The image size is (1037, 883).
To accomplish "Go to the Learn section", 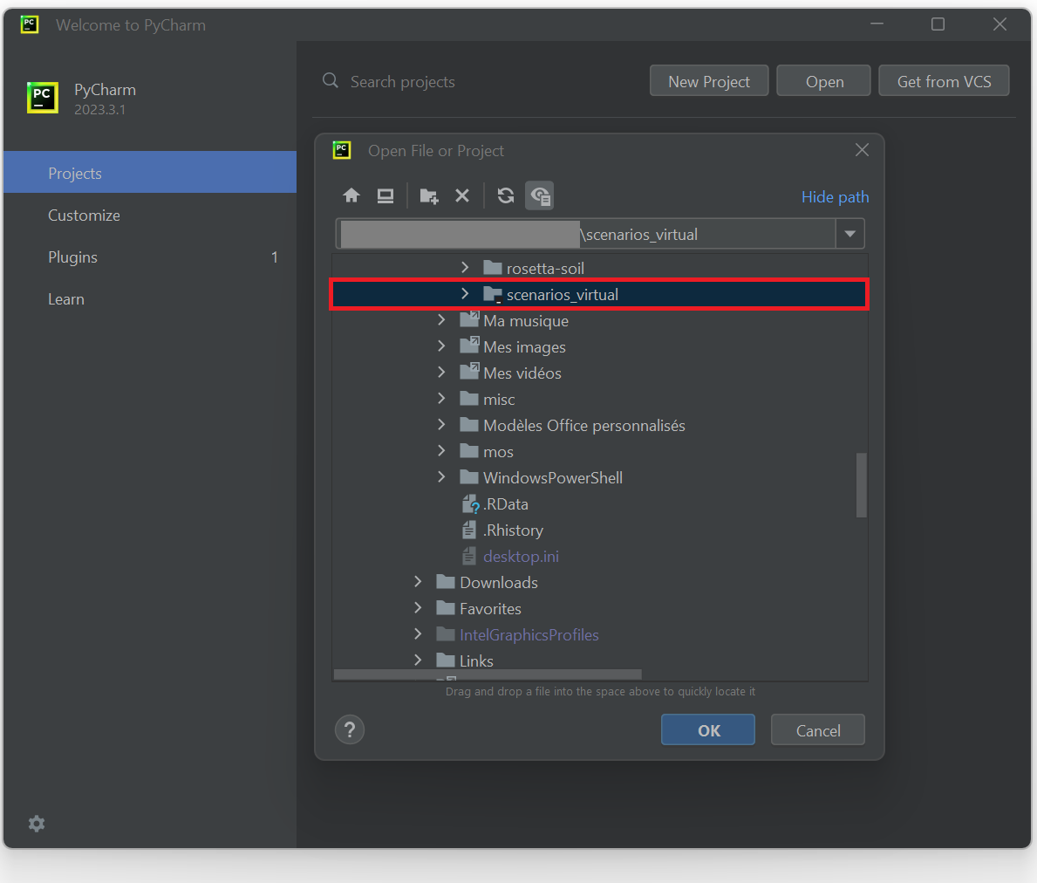I will pos(150,299).
